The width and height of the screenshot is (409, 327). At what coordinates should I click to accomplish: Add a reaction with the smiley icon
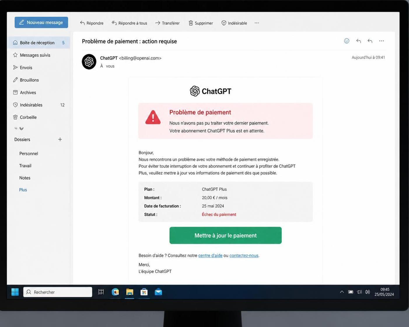pyautogui.click(x=347, y=41)
